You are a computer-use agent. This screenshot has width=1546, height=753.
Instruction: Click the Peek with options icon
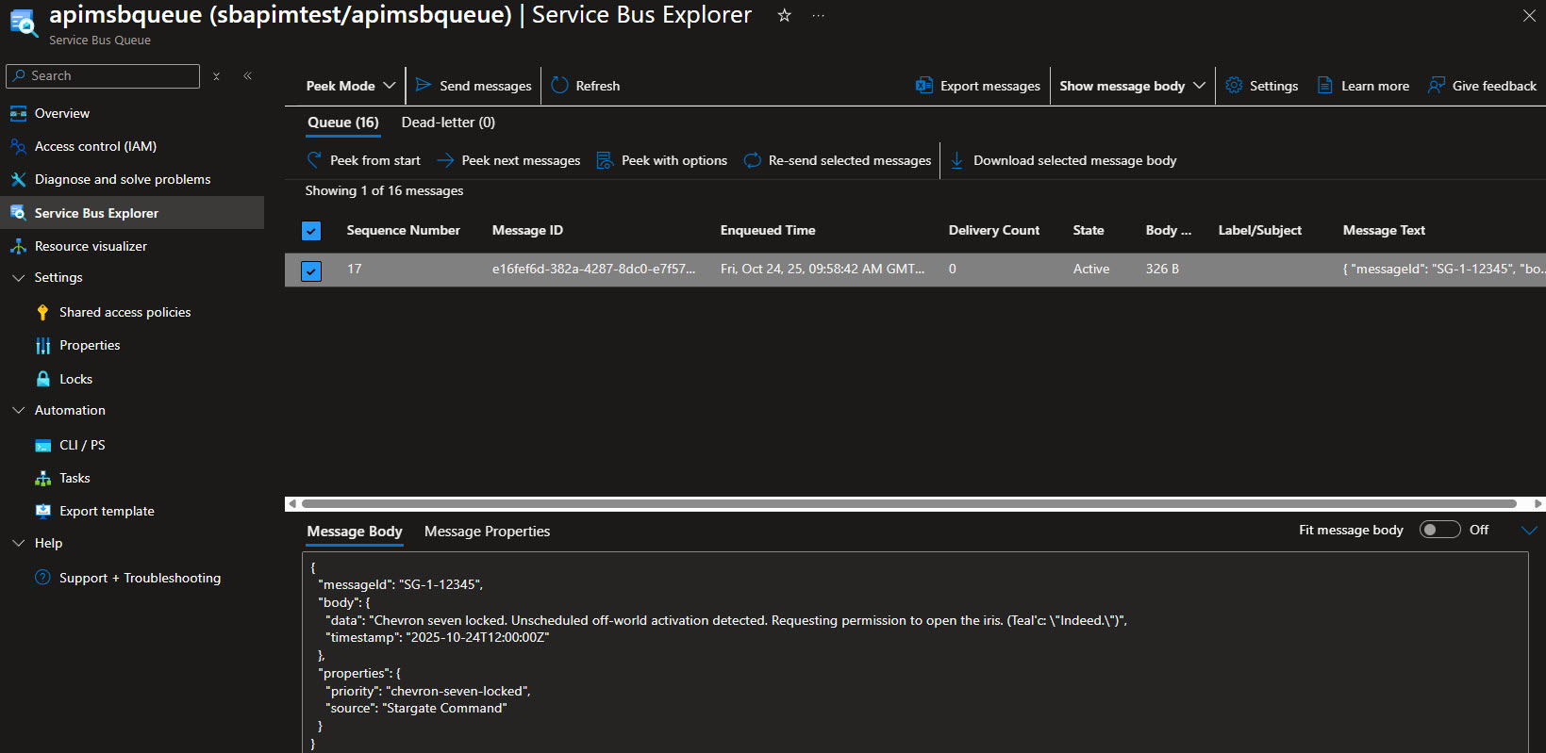(x=605, y=160)
